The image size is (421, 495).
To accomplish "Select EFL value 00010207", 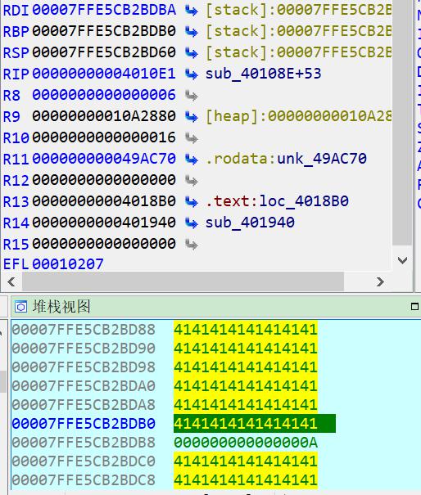I will 68,264.
